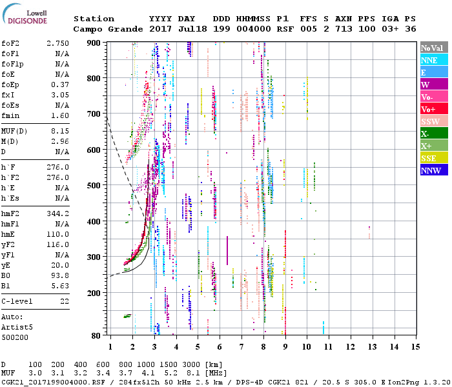Click the hmF2 value 344.2
Image resolution: width=452 pixels, height=387 pixels.
tap(57, 214)
